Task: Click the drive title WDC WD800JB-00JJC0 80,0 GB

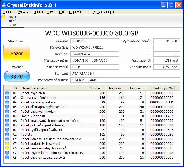Action: (92, 33)
